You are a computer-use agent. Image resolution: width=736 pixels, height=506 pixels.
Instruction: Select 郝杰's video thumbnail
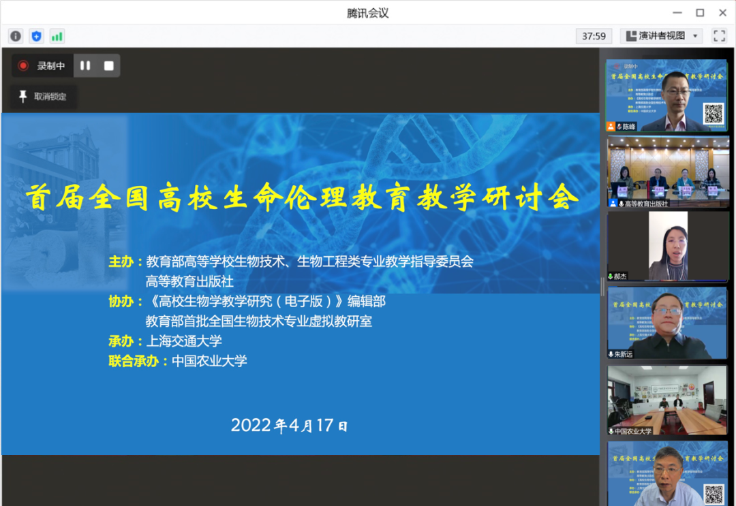(668, 246)
